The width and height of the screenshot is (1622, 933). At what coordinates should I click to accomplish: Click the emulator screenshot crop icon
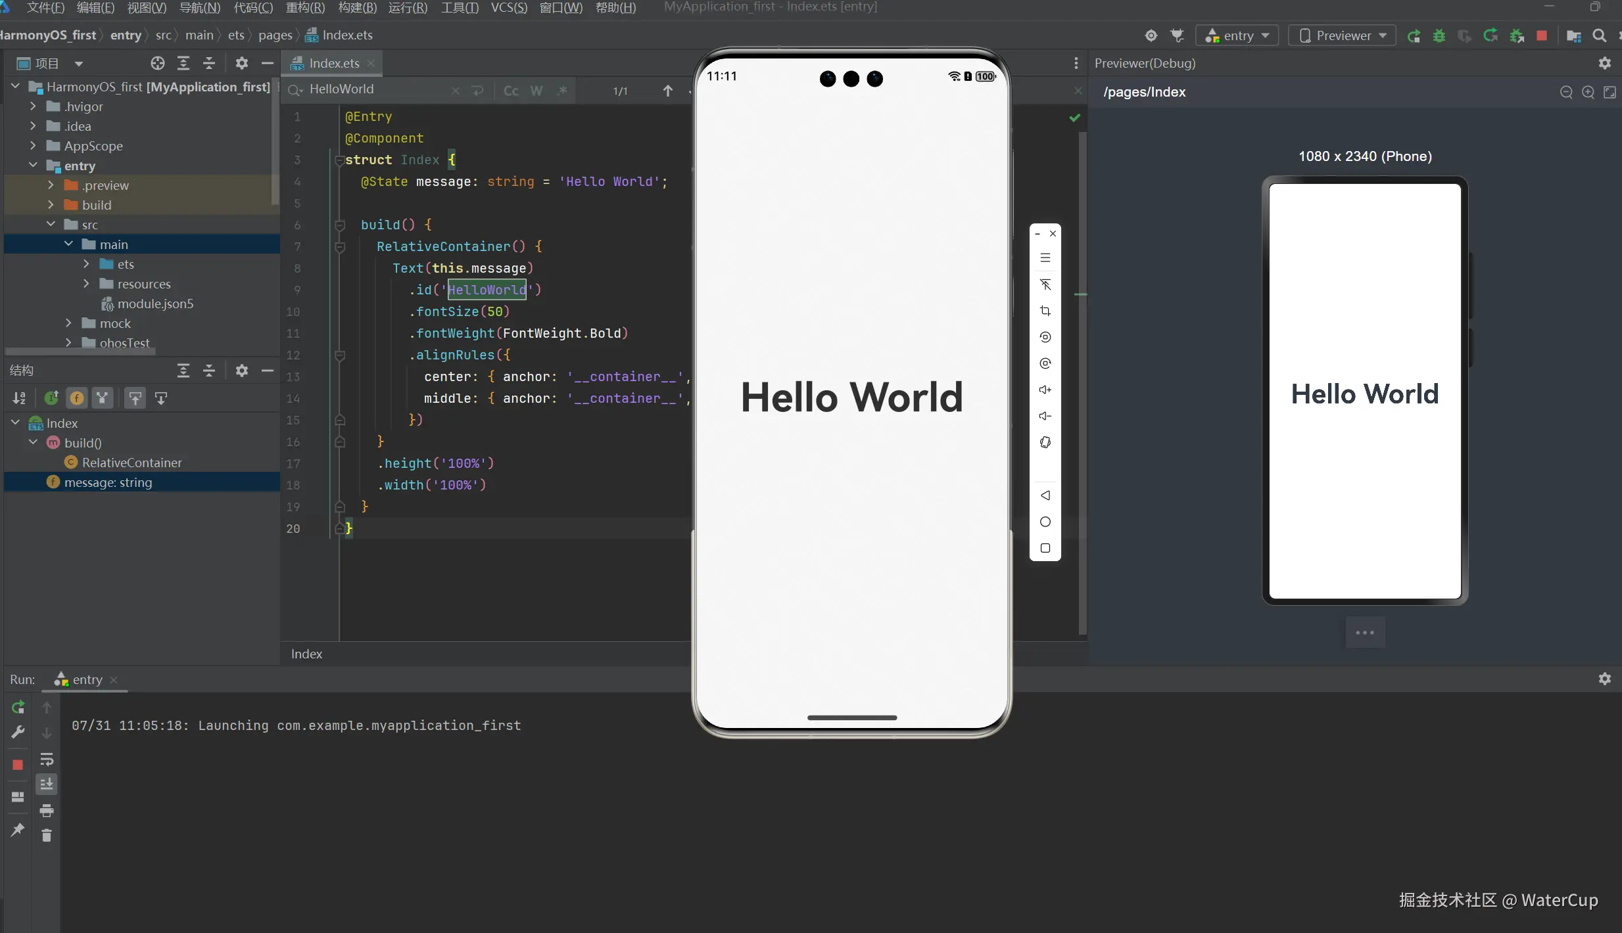point(1045,311)
